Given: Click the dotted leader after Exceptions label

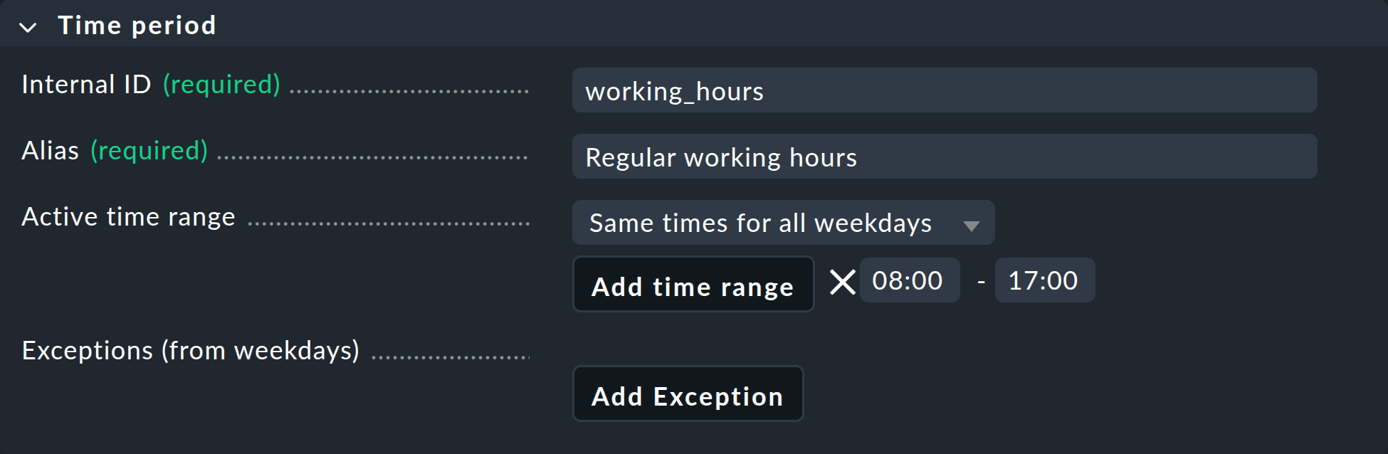Looking at the screenshot, I should (451, 357).
